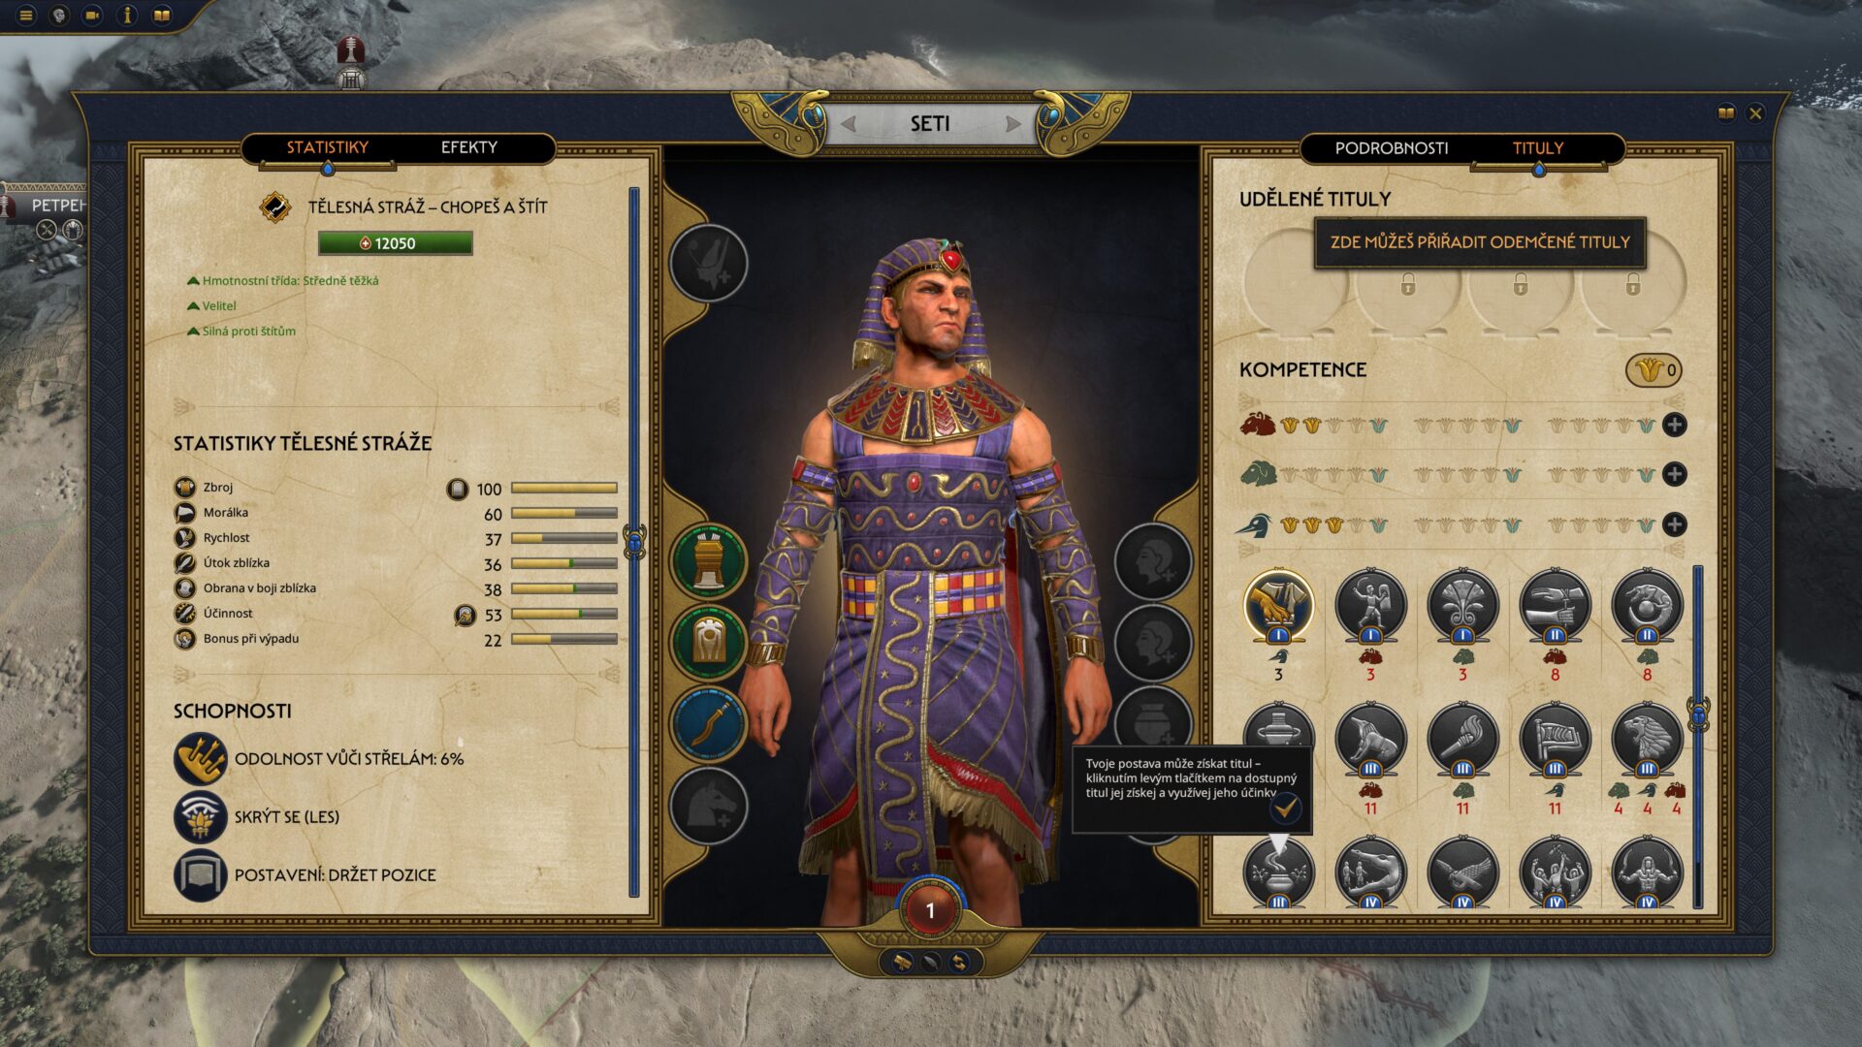
Task: Go to next character with right arrow
Action: (x=1013, y=124)
